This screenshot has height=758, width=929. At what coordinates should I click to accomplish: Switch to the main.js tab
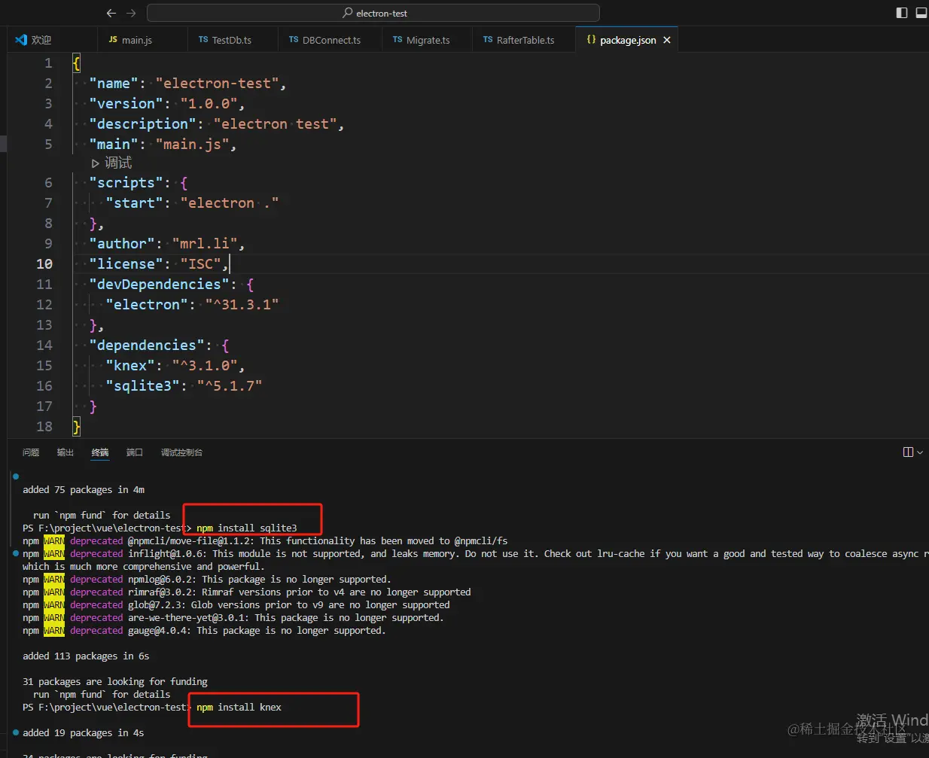tap(130, 40)
